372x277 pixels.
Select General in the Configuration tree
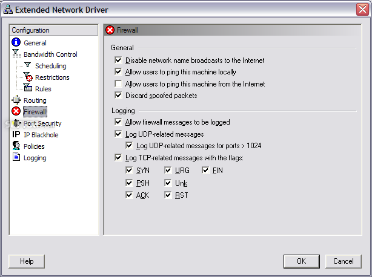pyautogui.click(x=35, y=43)
